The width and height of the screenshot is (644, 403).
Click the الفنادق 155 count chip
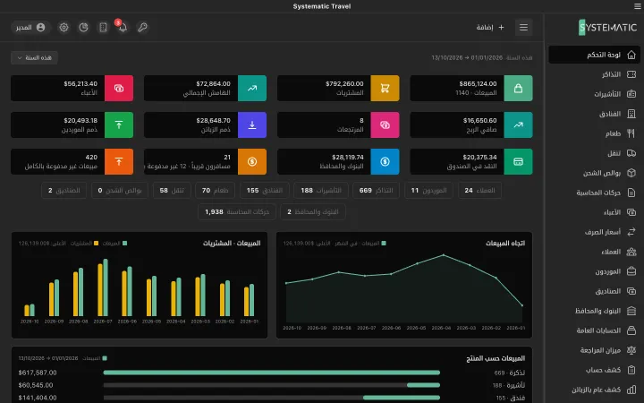click(265, 191)
